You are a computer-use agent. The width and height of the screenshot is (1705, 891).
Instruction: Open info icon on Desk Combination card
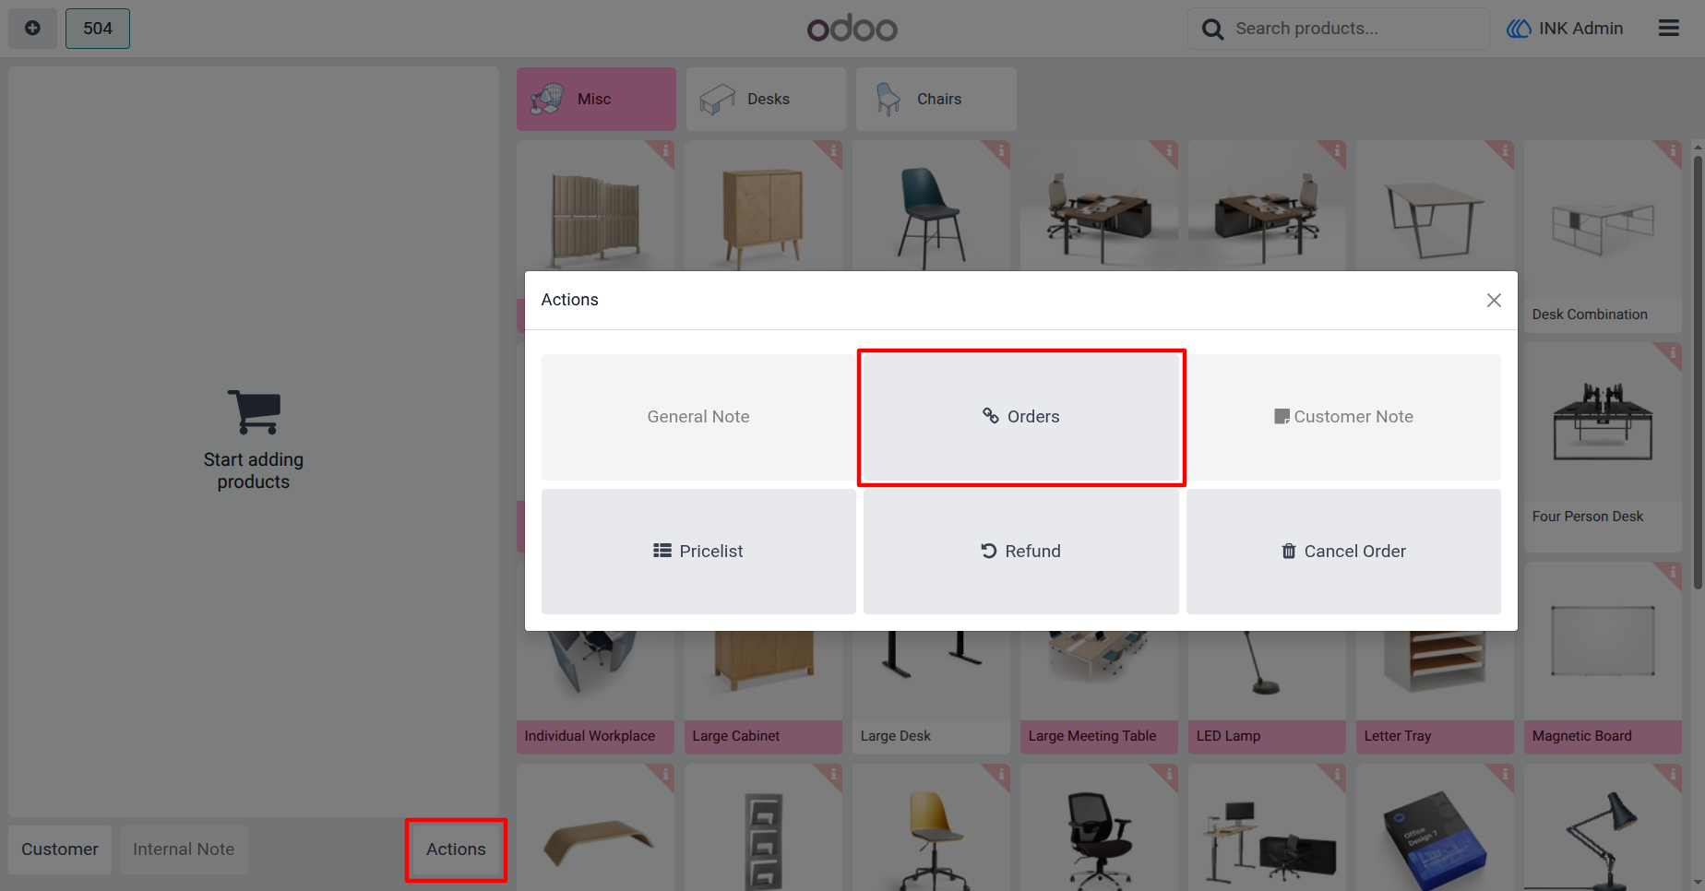tap(1673, 149)
